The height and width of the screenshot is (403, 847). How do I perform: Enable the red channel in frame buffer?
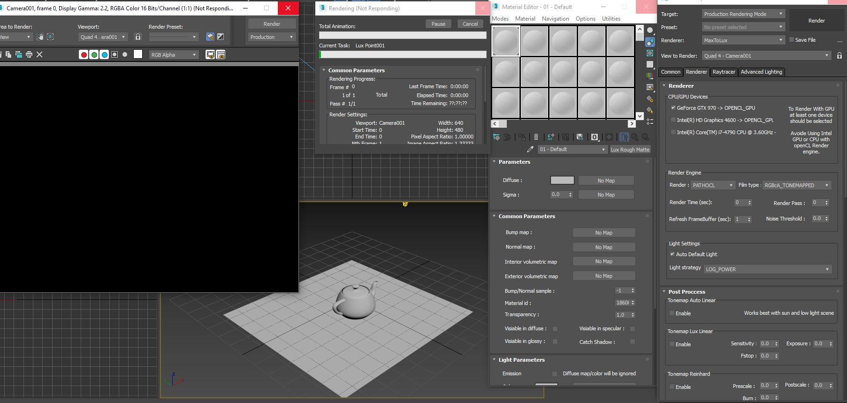point(84,55)
